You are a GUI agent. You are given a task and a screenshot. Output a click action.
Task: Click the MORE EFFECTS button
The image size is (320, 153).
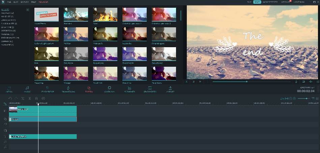tap(270, 2)
